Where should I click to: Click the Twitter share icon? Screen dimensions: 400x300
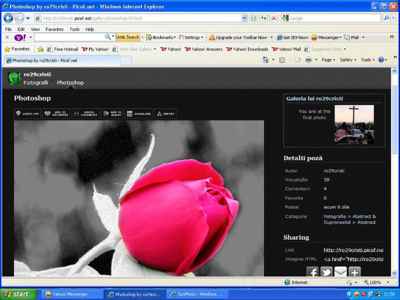(326, 272)
